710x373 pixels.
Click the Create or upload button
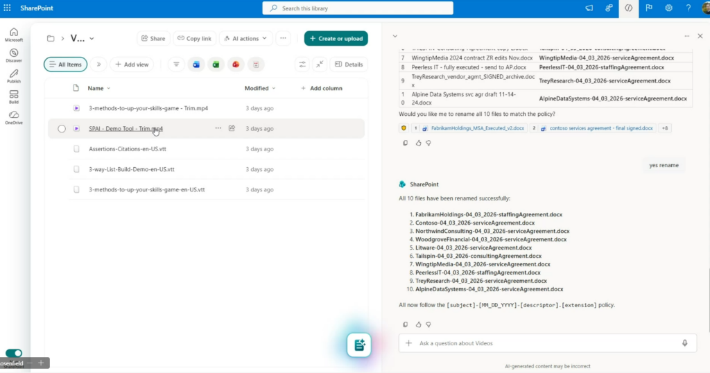336,39
